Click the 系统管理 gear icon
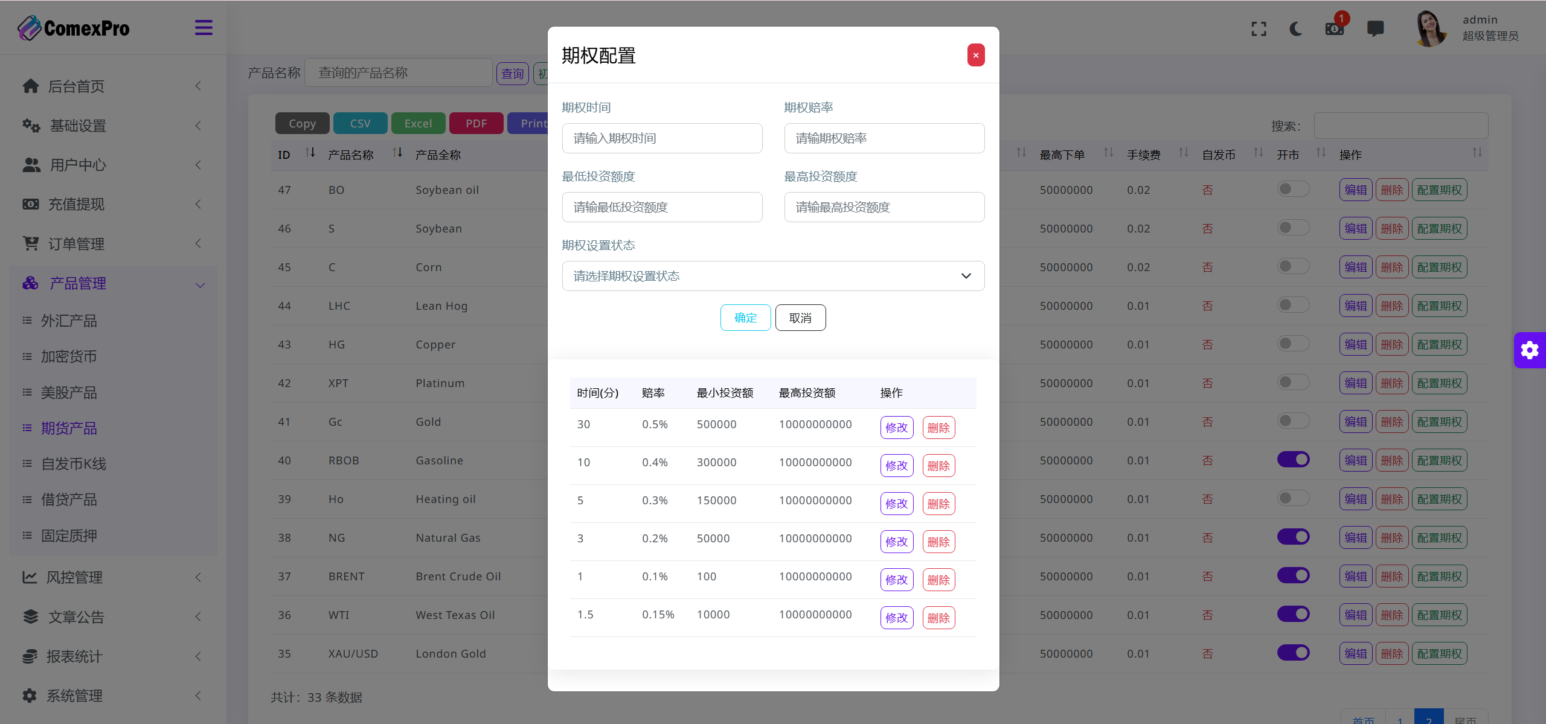Image resolution: width=1546 pixels, height=724 pixels. 30,696
